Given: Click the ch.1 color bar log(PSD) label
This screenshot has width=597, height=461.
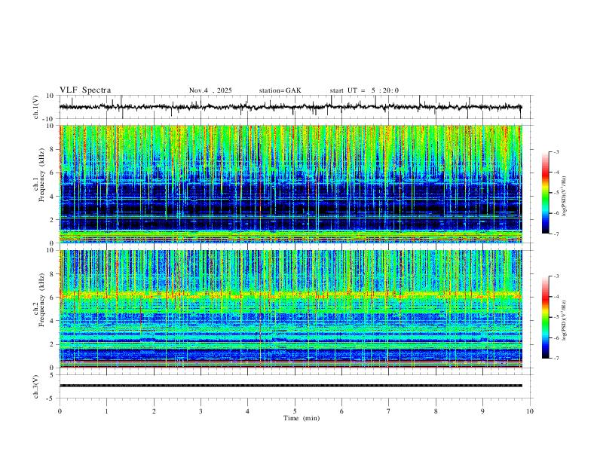Looking at the screenshot, I should [565, 197].
